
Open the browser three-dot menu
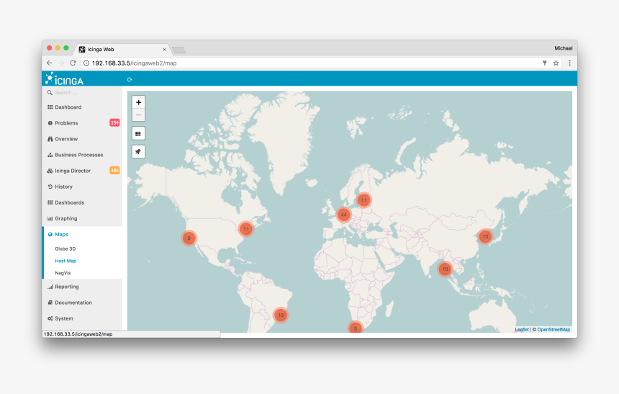569,63
